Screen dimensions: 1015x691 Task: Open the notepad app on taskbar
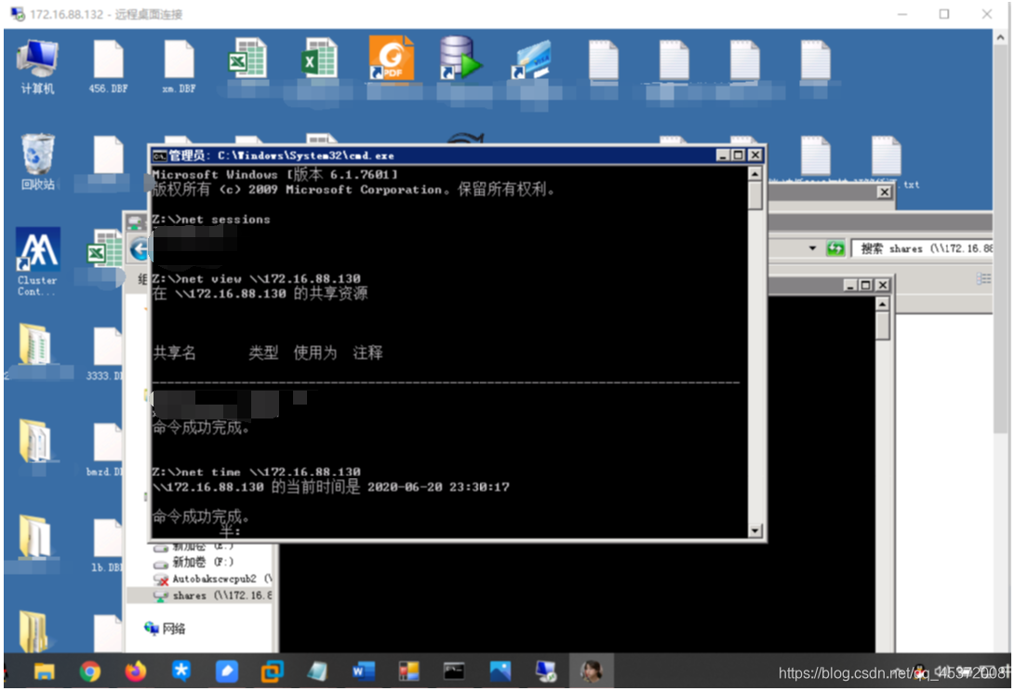[x=317, y=672]
